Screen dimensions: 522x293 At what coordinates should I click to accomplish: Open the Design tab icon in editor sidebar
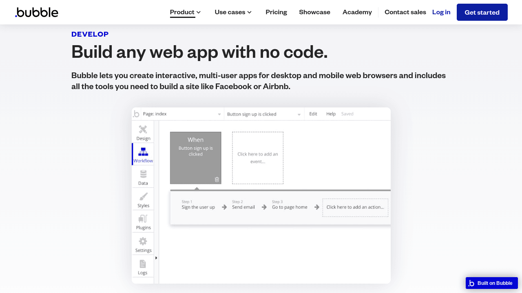pos(143,129)
